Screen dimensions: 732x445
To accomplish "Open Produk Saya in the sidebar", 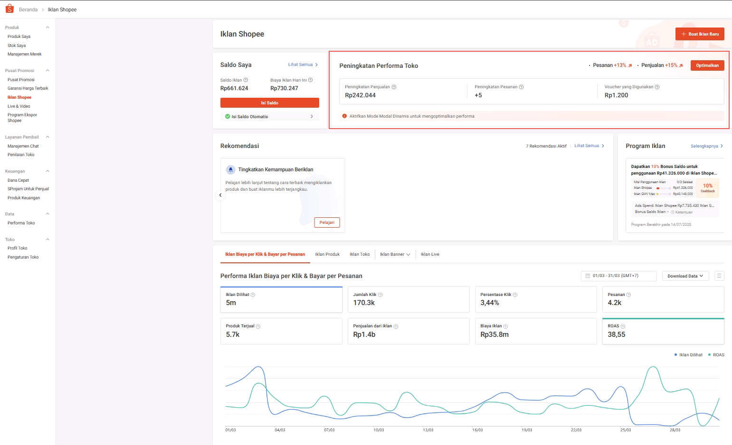I will (19, 37).
